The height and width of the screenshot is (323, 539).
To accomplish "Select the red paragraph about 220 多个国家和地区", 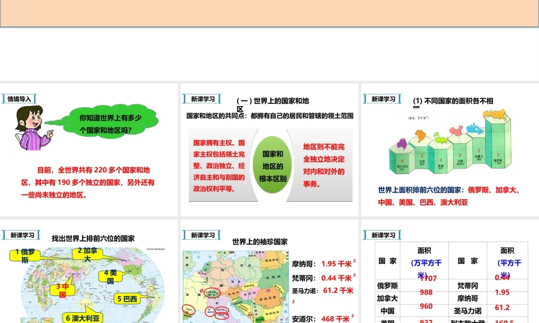I will [x=88, y=182].
